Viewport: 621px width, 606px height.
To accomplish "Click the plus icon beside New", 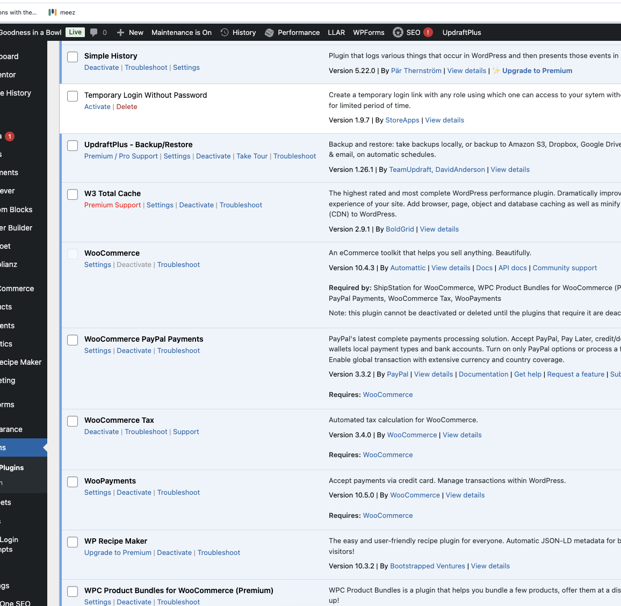I will [x=120, y=32].
